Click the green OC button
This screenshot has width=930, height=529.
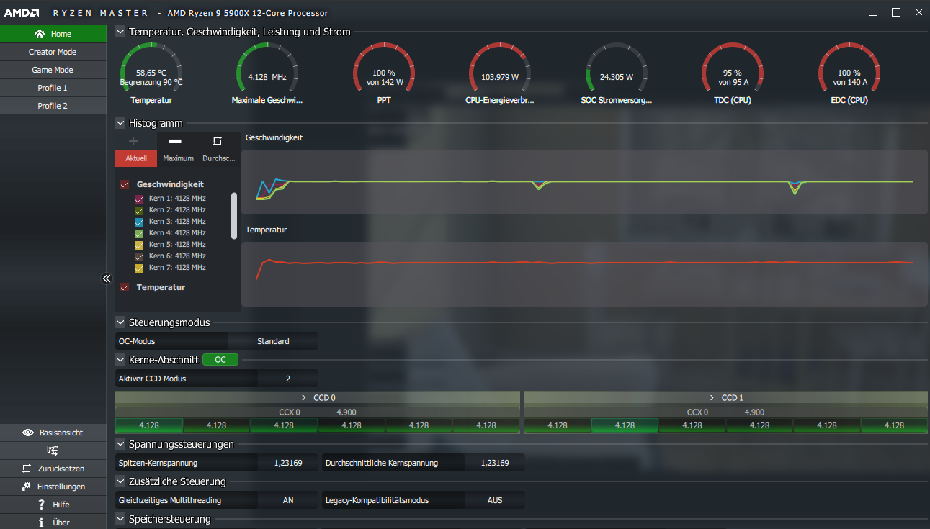coord(220,359)
